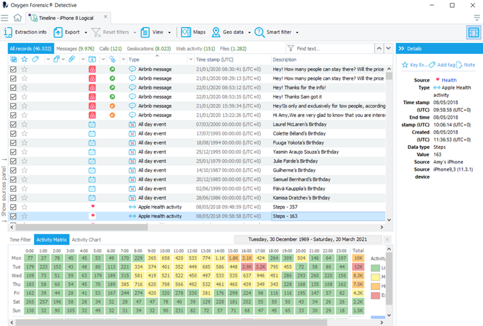Click the star key evidence column header
The width and height of the screenshot is (483, 326).
[24, 59]
